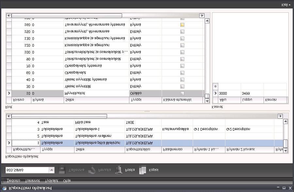Open the Työkalut menu
Screen dimensions: 294x192
click(x=52, y=181)
